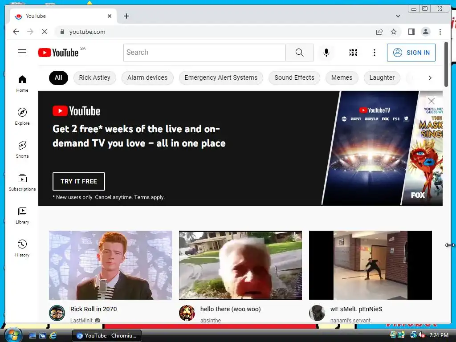Click the SIGN IN button

tap(411, 53)
